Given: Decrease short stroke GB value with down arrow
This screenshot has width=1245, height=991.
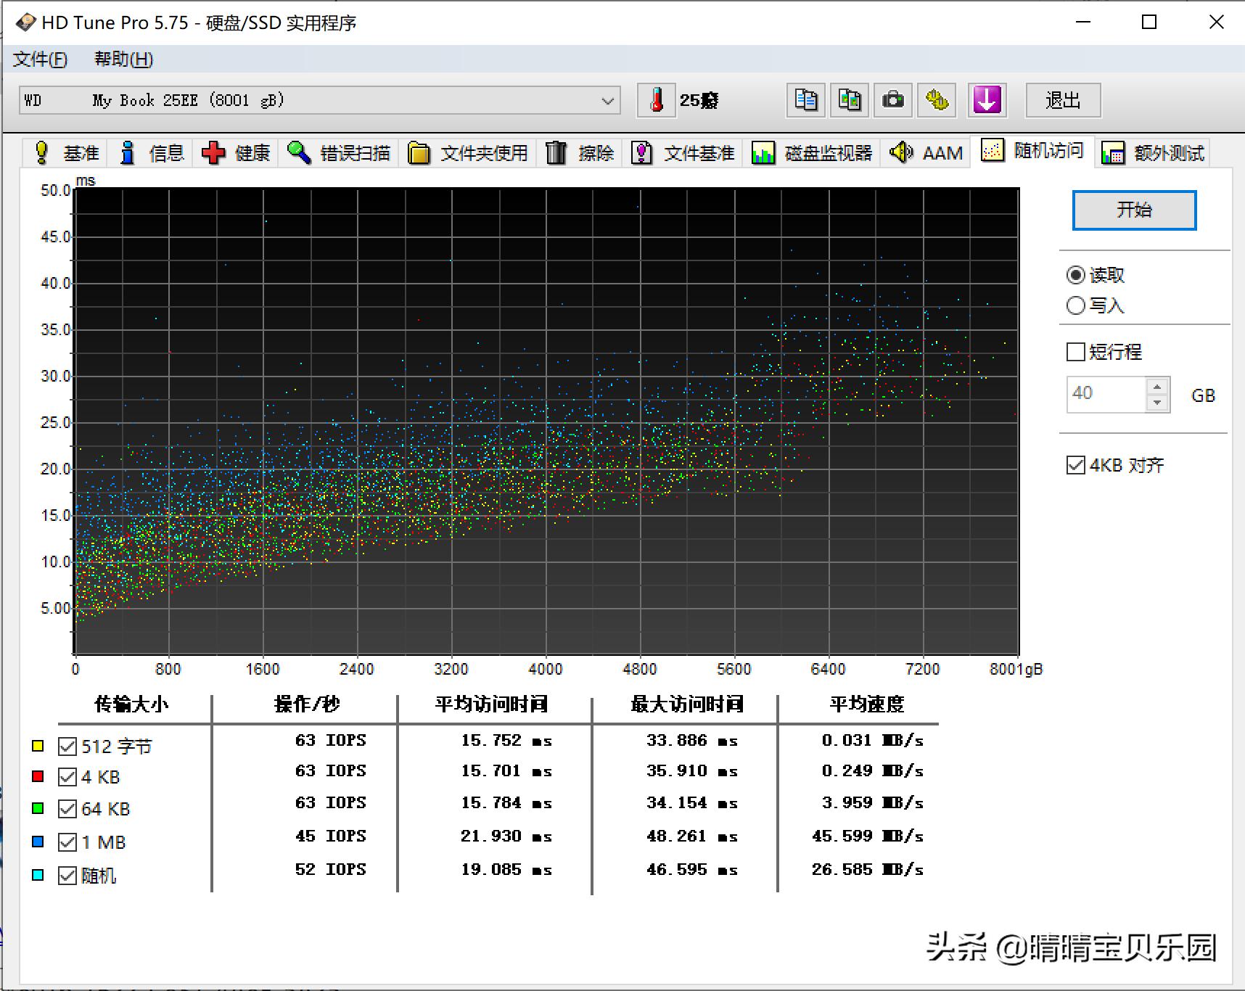Looking at the screenshot, I should (1157, 403).
